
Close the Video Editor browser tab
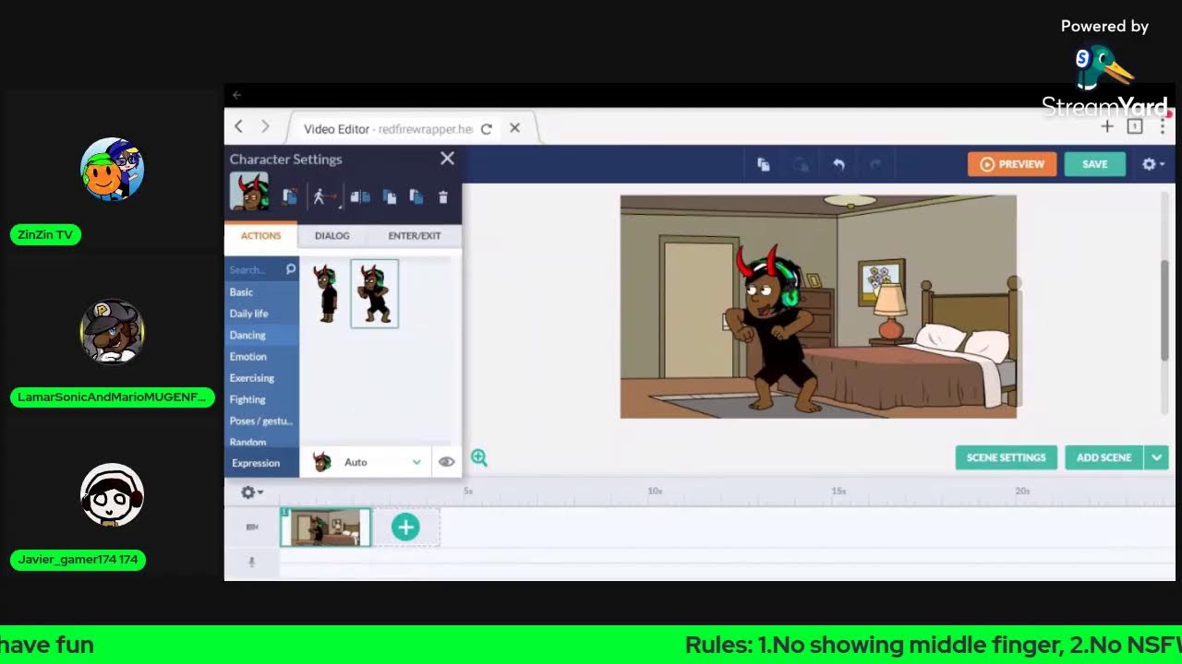point(514,128)
